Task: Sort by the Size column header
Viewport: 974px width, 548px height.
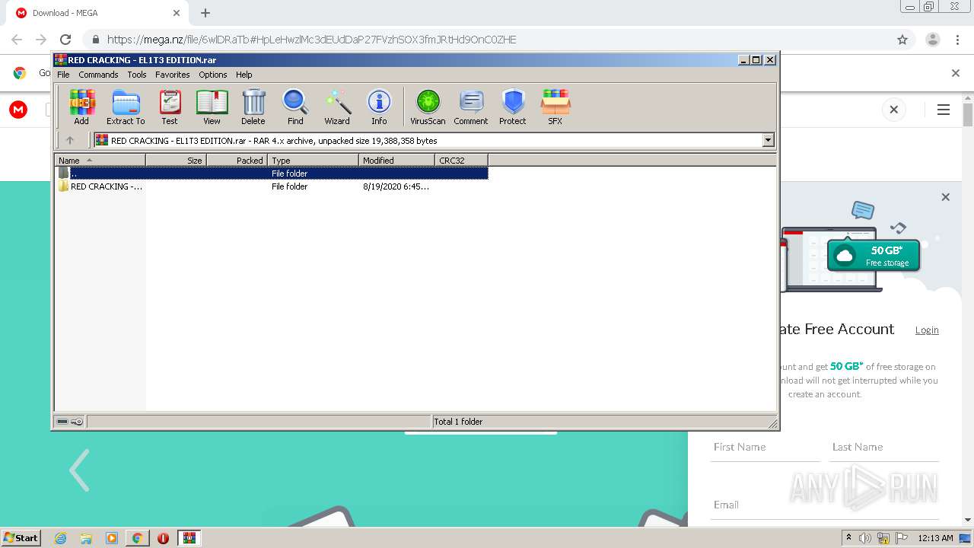Action: coord(176,160)
